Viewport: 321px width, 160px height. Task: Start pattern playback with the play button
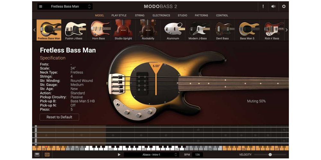[x=119, y=155]
